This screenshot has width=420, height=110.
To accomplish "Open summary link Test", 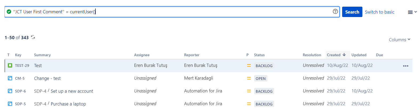I will pos(38,66).
